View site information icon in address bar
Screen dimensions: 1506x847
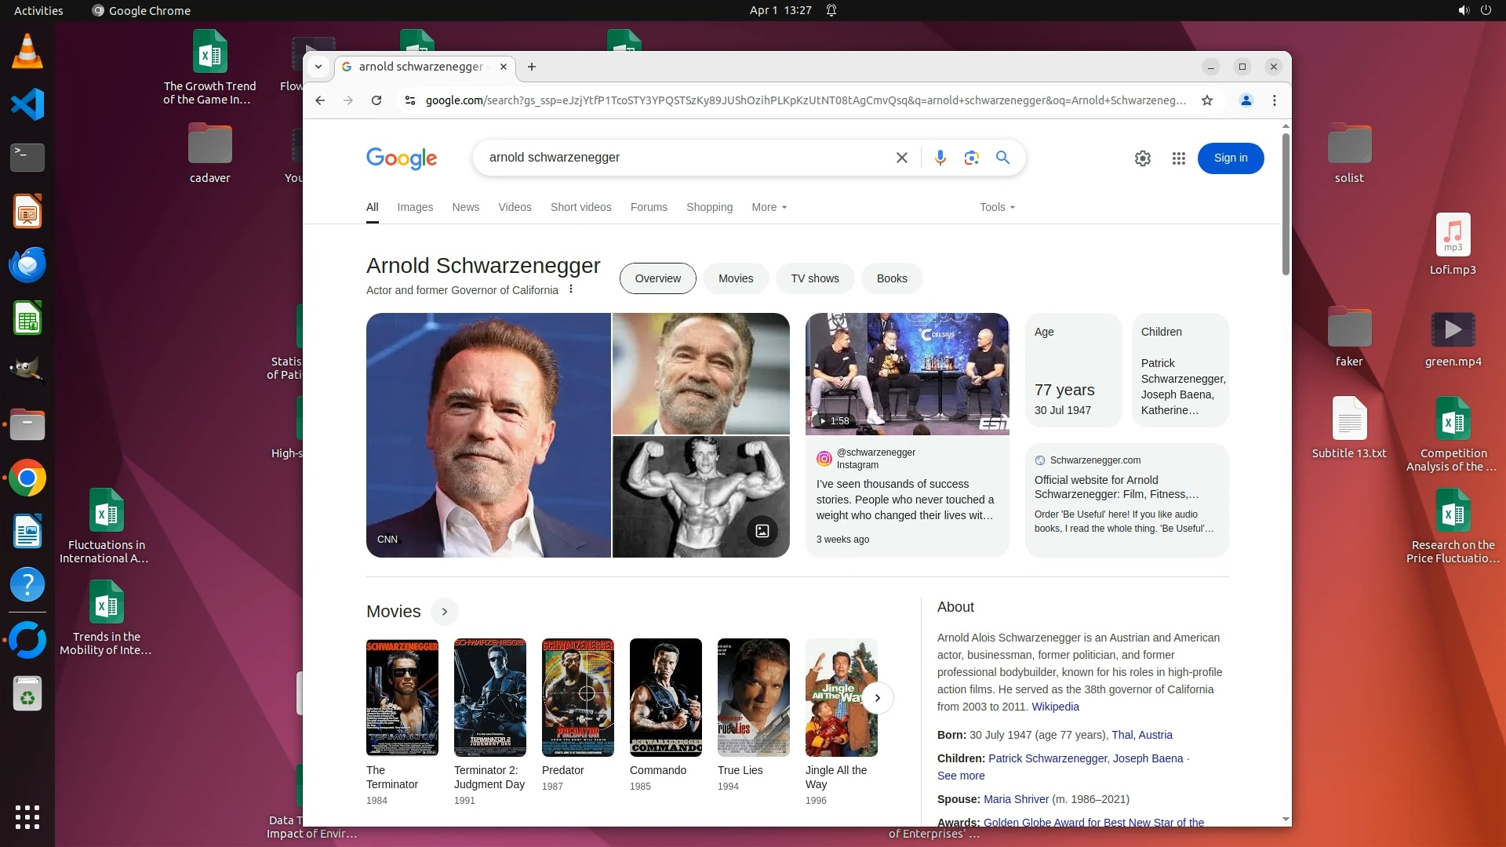coord(409,100)
